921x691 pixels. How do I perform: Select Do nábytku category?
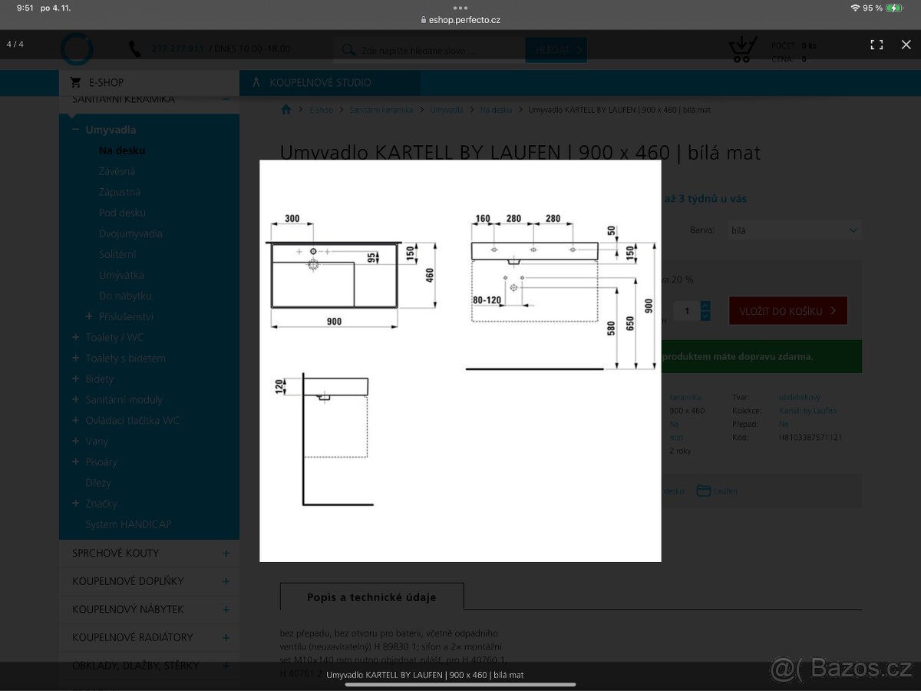click(125, 296)
